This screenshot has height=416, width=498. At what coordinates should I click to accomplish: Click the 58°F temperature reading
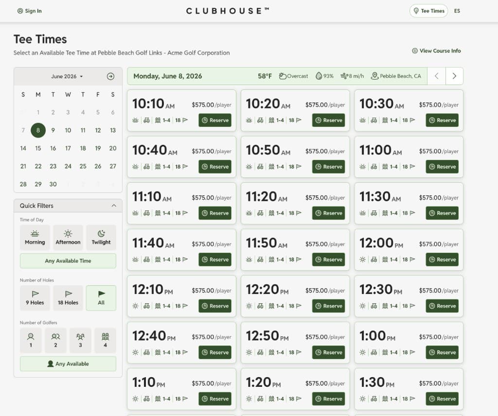click(x=265, y=76)
